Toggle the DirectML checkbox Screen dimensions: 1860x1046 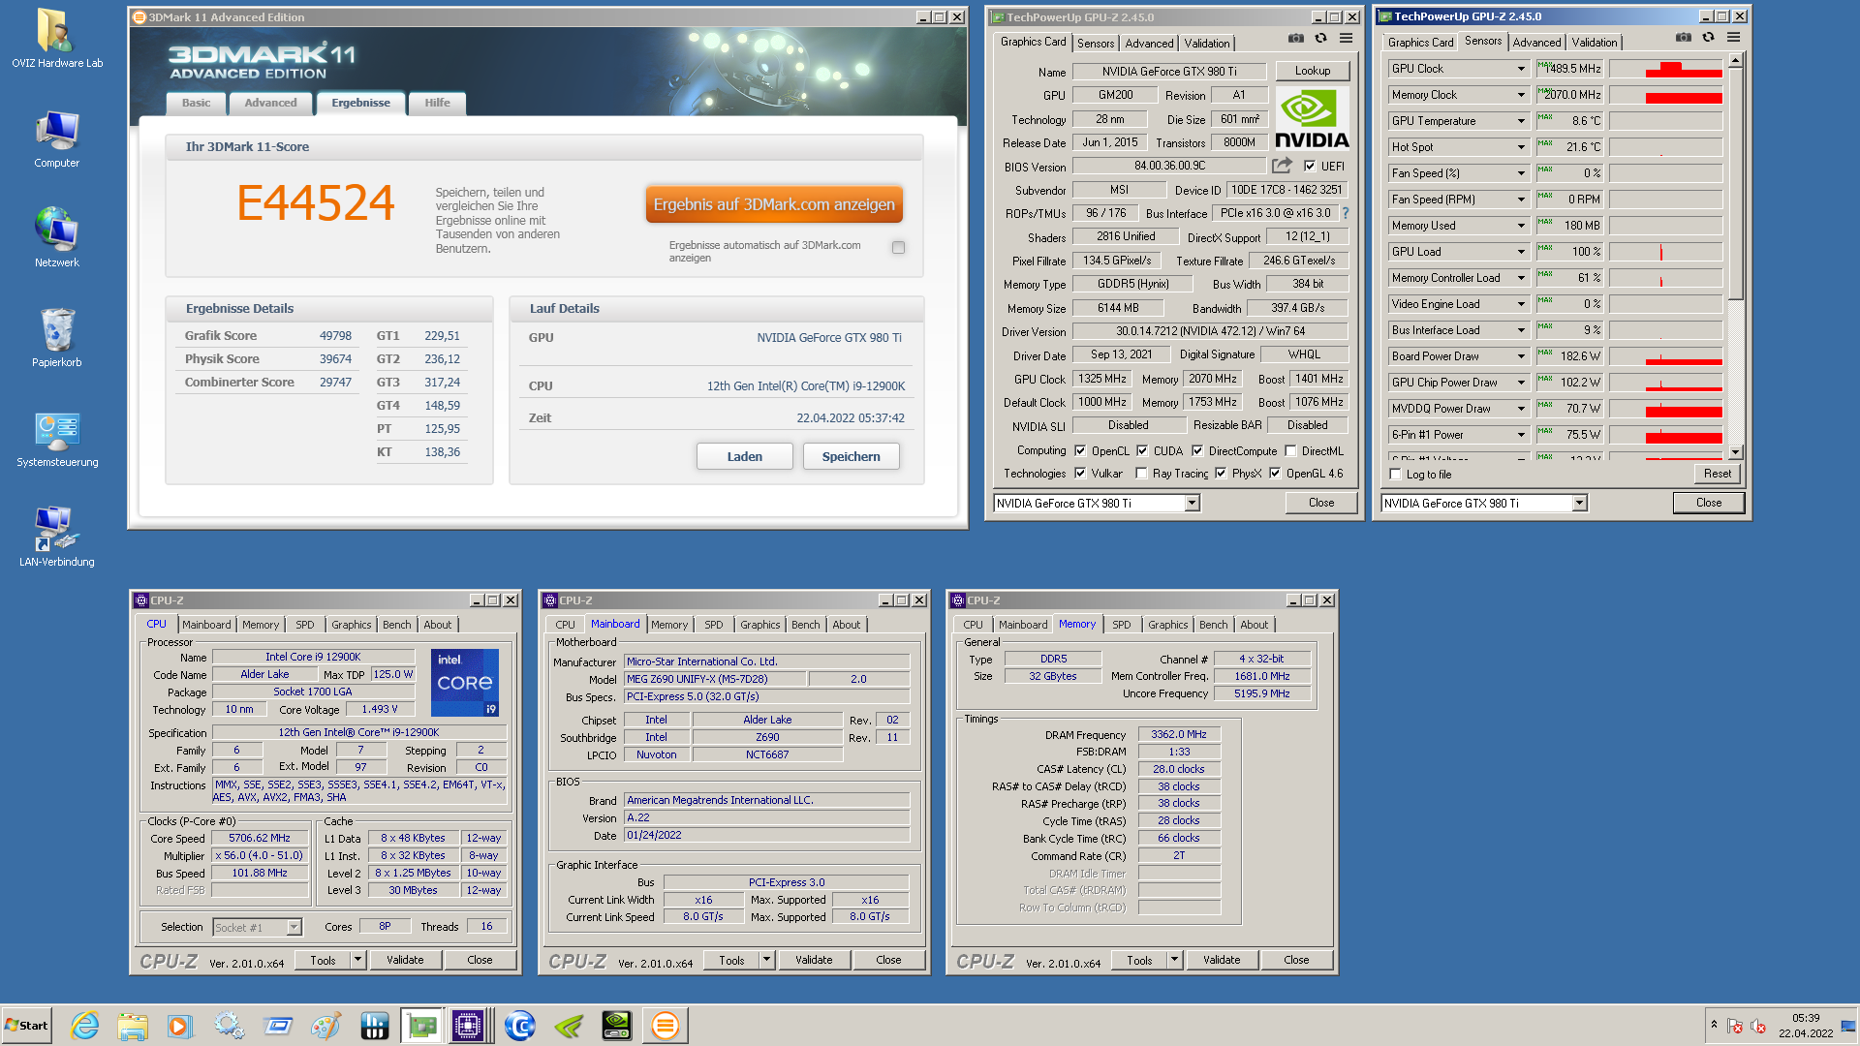point(1290,450)
